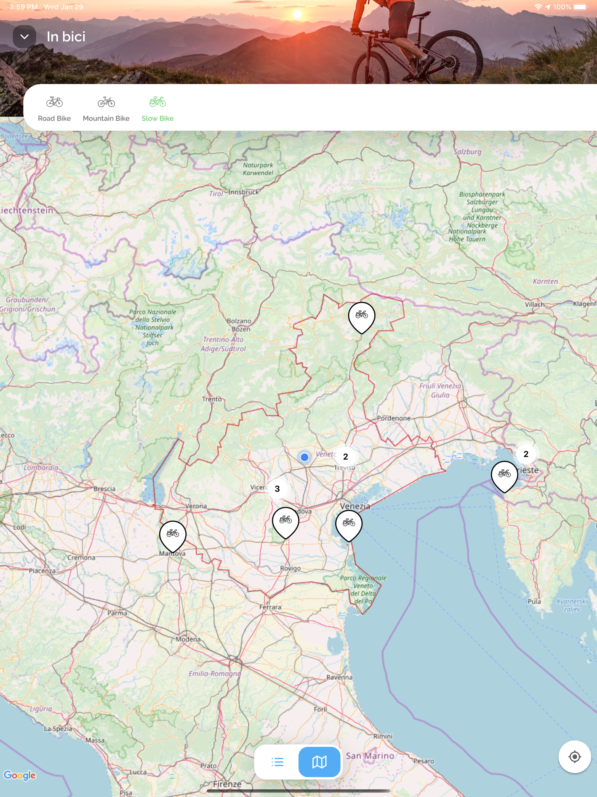Tap the Road Bike bicycle icon
The image size is (597, 797).
[x=55, y=102]
